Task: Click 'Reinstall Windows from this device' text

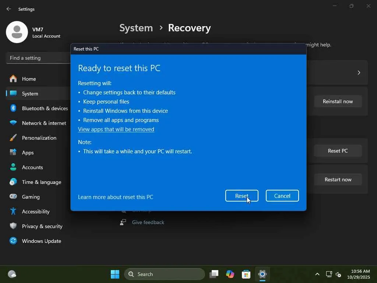Action: (x=126, y=111)
